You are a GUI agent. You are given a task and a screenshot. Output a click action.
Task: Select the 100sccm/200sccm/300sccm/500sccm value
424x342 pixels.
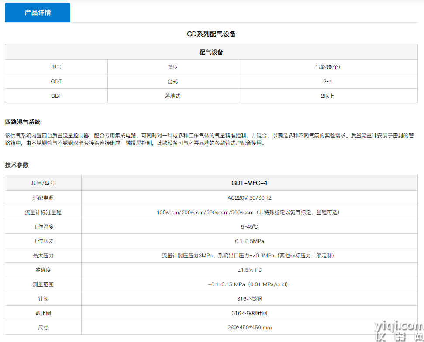coord(249,212)
